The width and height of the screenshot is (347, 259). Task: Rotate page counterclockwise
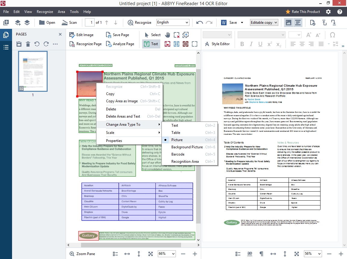pyautogui.click(x=37, y=44)
